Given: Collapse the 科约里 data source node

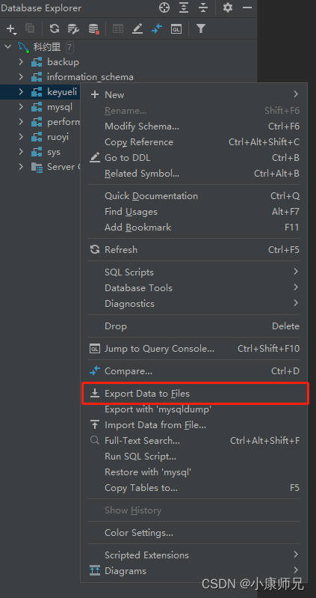Looking at the screenshot, I should coord(8,47).
